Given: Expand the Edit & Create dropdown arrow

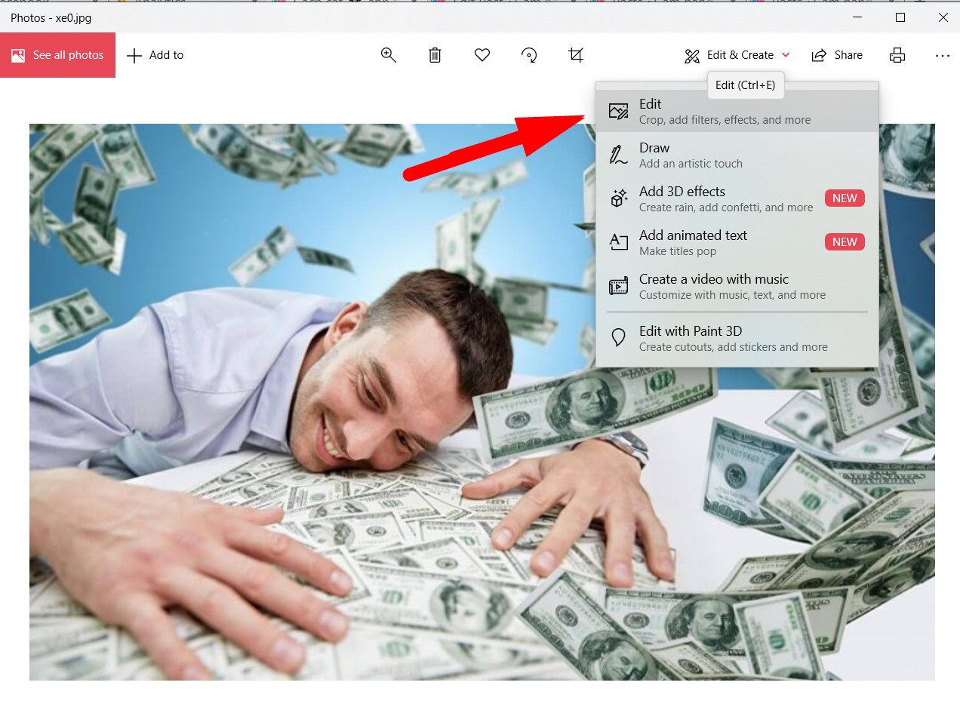Looking at the screenshot, I should click(x=786, y=55).
